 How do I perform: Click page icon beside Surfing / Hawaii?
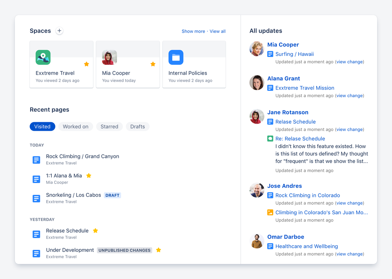tap(270, 54)
